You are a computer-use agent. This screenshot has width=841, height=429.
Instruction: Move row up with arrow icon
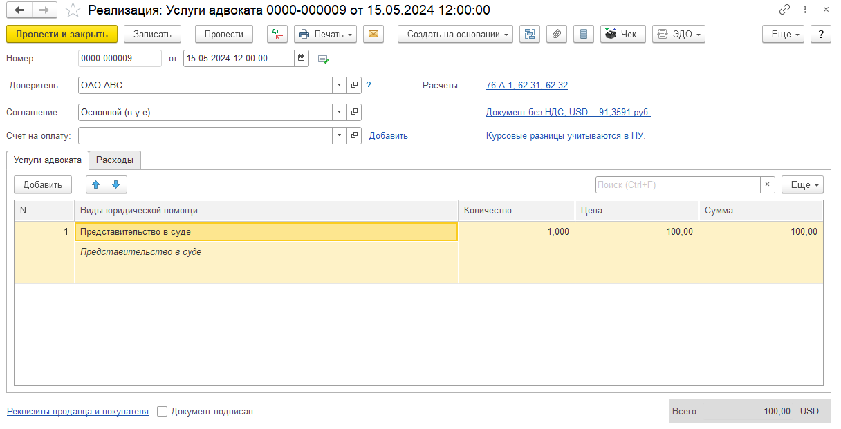[x=96, y=184]
